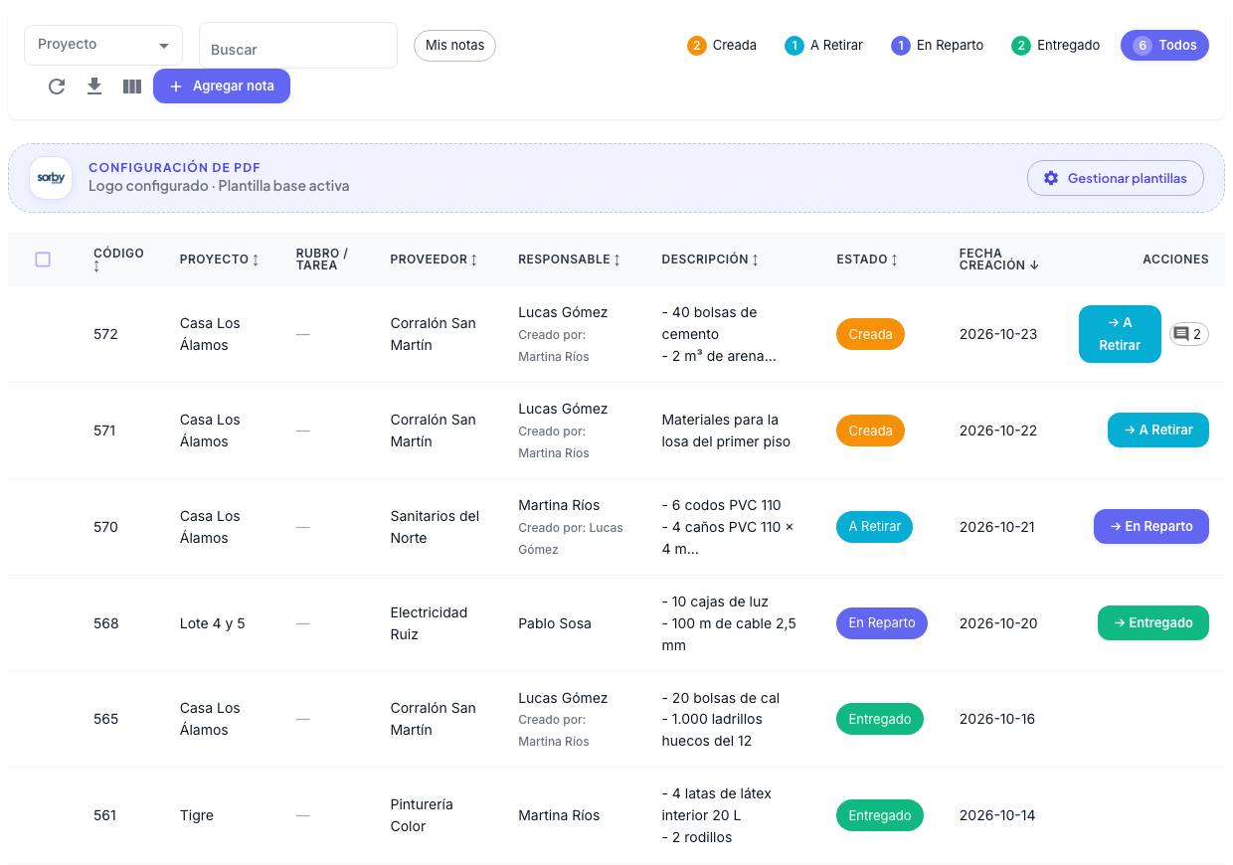1233x865 pixels.
Task: Open the comments bubble on note 572
Action: point(1189,334)
